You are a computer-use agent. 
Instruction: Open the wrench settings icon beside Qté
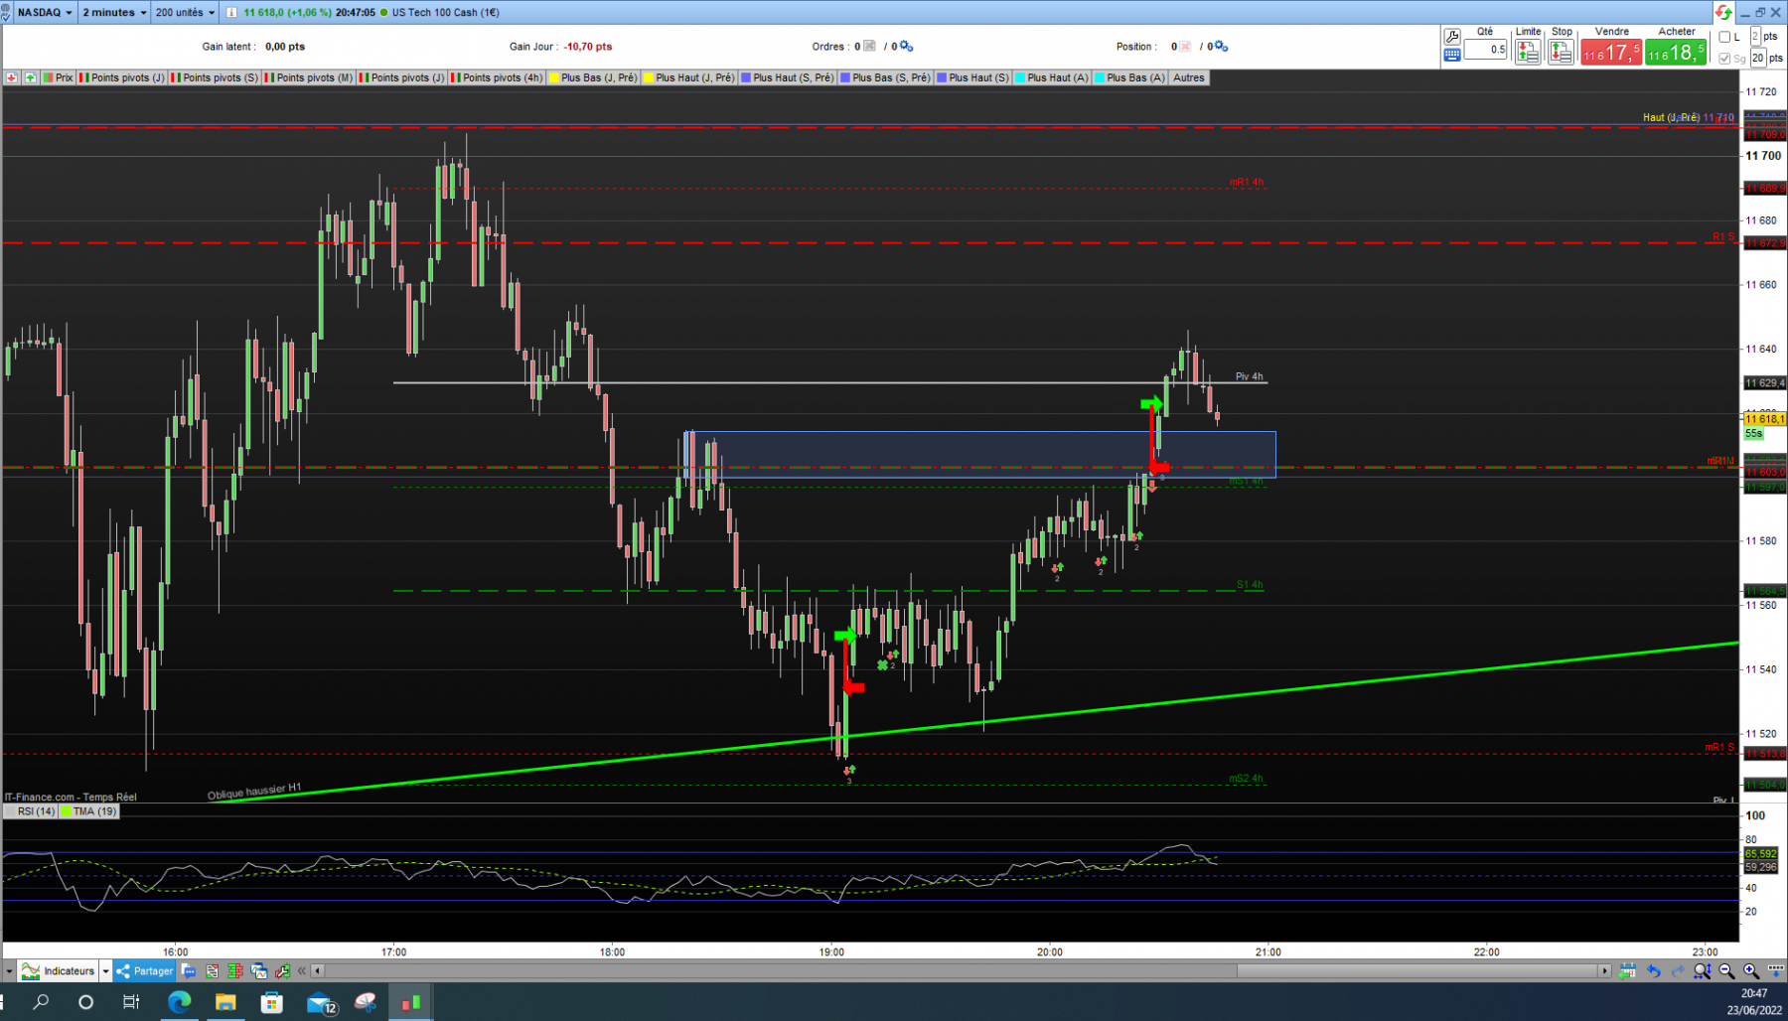tap(1452, 37)
